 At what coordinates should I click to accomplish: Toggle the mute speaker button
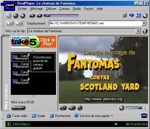[x=122, y=108]
